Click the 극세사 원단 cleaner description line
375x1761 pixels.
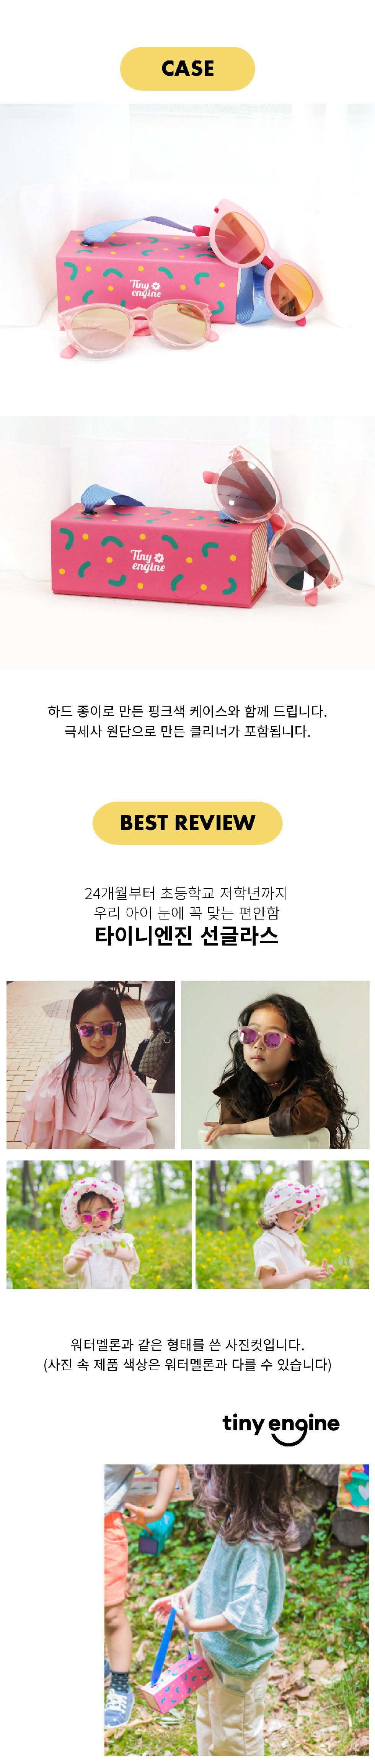click(x=187, y=732)
